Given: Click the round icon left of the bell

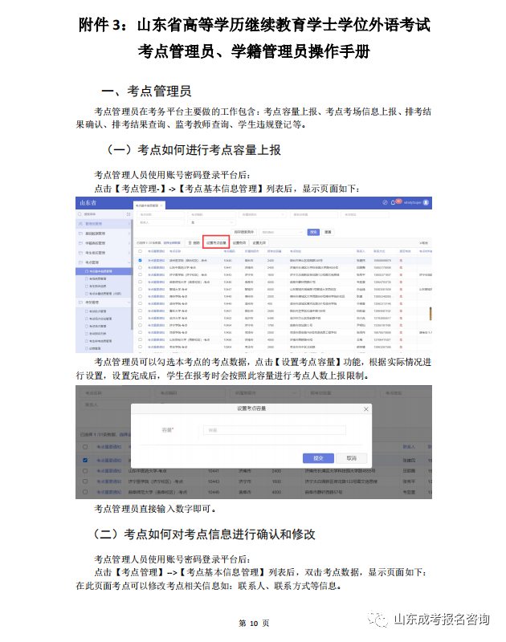Looking at the screenshot, I should coord(385,202).
